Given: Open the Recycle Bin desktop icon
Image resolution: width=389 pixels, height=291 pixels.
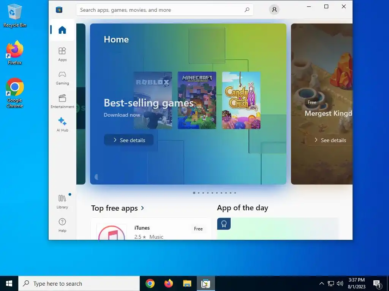Looking at the screenshot, I should pyautogui.click(x=15, y=15).
